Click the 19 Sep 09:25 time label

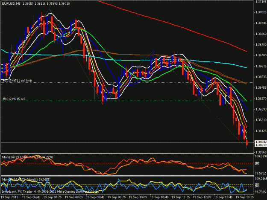click(117, 197)
